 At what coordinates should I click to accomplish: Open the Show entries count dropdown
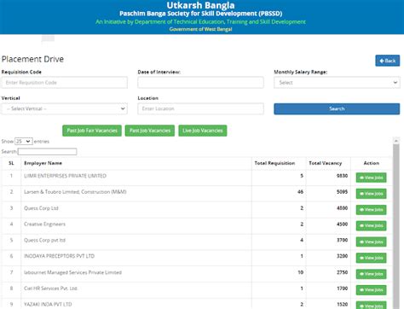[24, 141]
